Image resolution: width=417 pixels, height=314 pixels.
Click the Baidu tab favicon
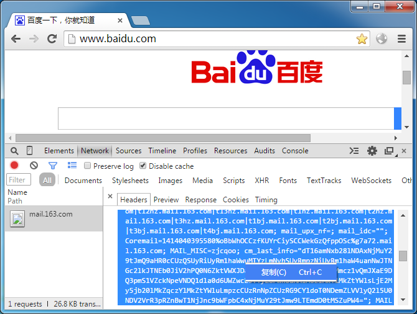click(x=20, y=20)
